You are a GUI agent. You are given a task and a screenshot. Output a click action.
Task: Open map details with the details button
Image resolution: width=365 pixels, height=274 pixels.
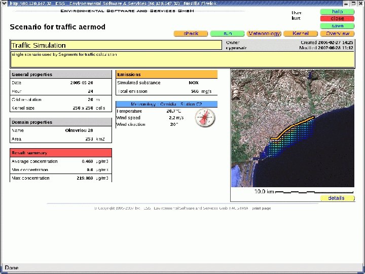tap(337, 198)
